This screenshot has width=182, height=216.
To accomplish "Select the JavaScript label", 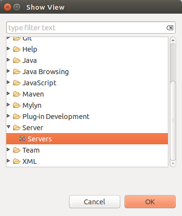I will point(39,83).
